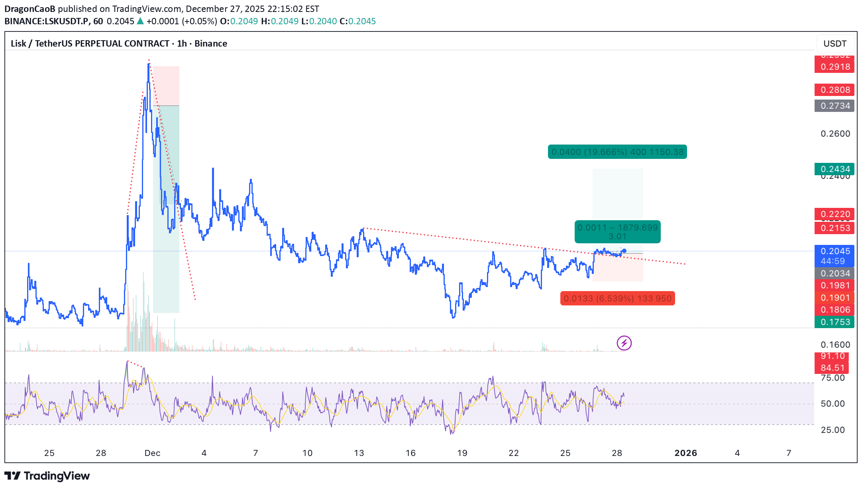Viewport: 862px width, 489px height.
Task: Click the pink short position stop zone near Dec
Action: pos(167,86)
